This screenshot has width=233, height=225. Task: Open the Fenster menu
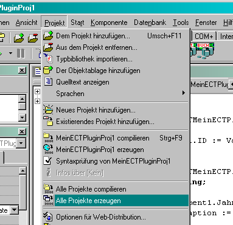pyautogui.click(x=206, y=22)
